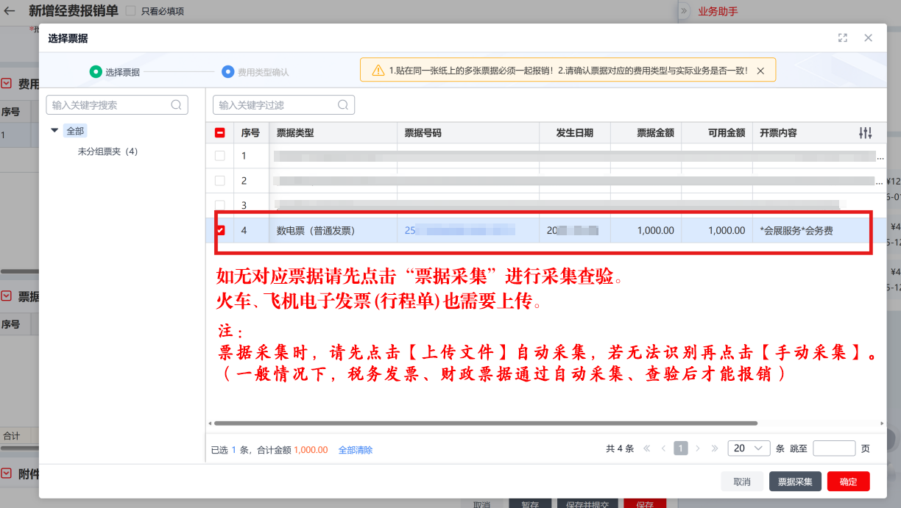Collapse the 全部 tree node

pos(54,131)
